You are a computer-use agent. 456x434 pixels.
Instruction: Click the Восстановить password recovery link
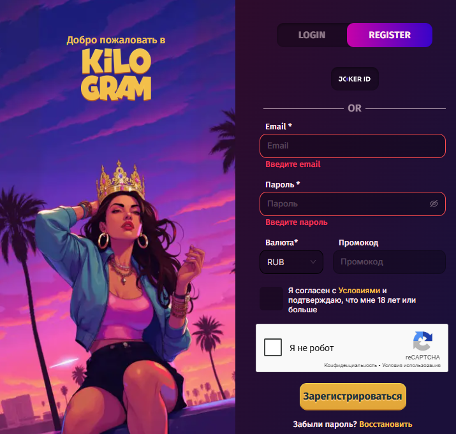(386, 424)
